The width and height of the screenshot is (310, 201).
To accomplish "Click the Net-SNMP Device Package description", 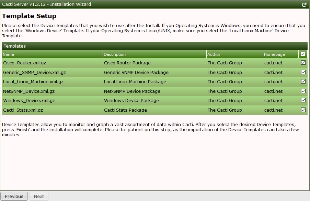I will point(132,91).
